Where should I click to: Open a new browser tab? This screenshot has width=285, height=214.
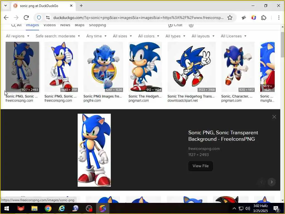click(x=81, y=6)
